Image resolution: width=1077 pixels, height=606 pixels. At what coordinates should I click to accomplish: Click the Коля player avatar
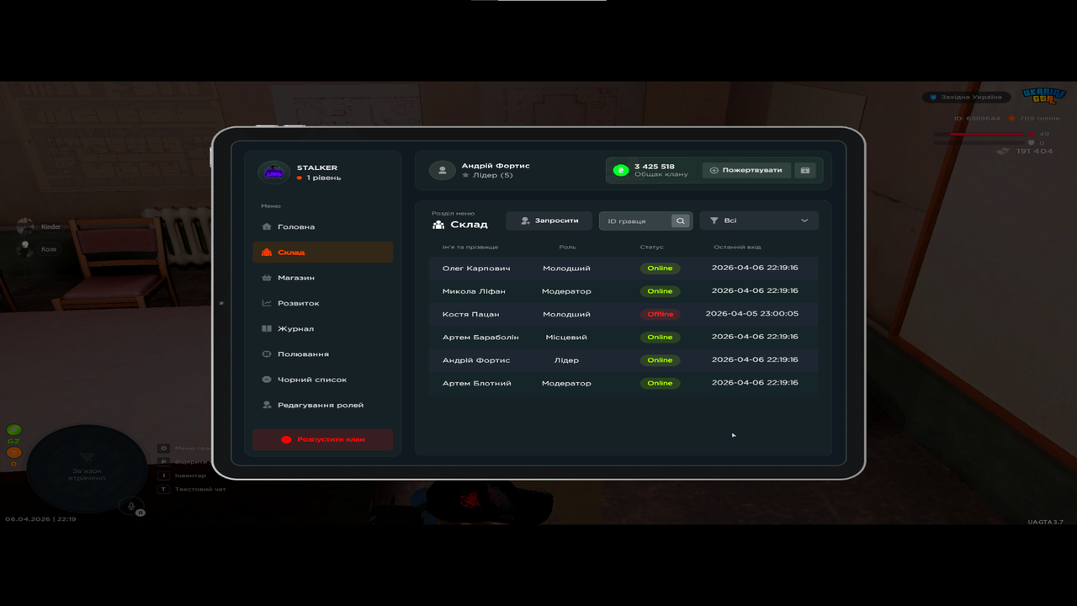tap(25, 249)
